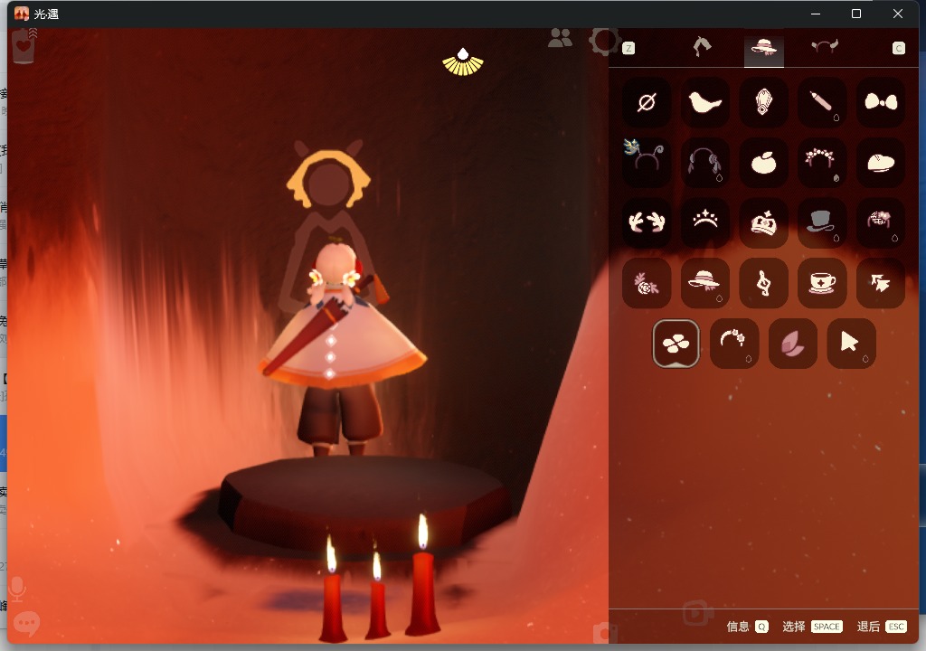Screen dimensions: 926x651
Task: Select the no-accessory (empty) option
Action: pos(647,102)
